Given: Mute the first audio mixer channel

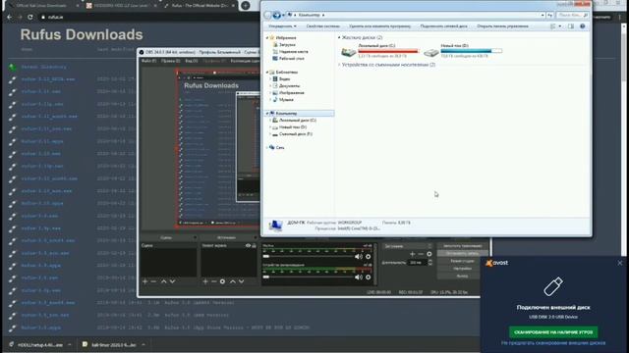Looking at the screenshot, I should (x=358, y=257).
